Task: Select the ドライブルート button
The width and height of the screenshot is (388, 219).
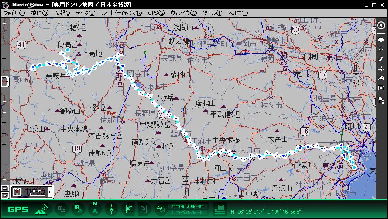Action: coord(188,206)
